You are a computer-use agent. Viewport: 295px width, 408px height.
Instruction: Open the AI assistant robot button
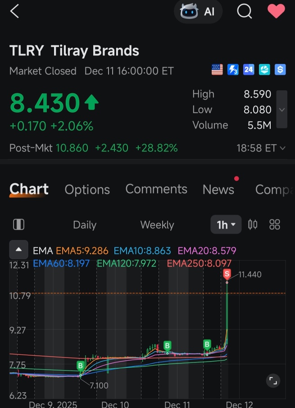(198, 11)
